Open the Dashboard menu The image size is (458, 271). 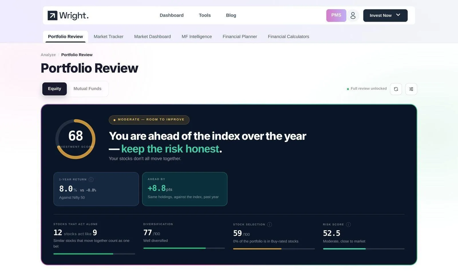171,15
